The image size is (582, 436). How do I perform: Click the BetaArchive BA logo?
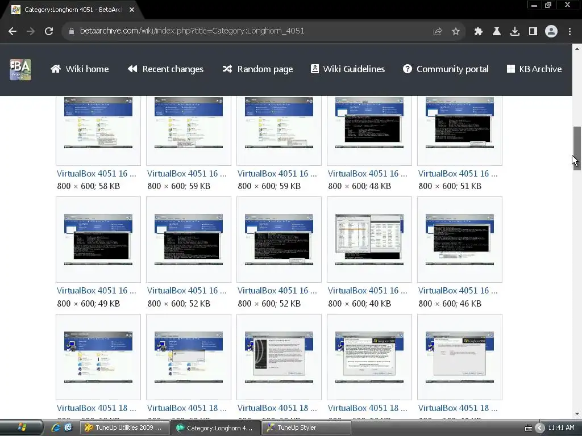click(x=20, y=69)
